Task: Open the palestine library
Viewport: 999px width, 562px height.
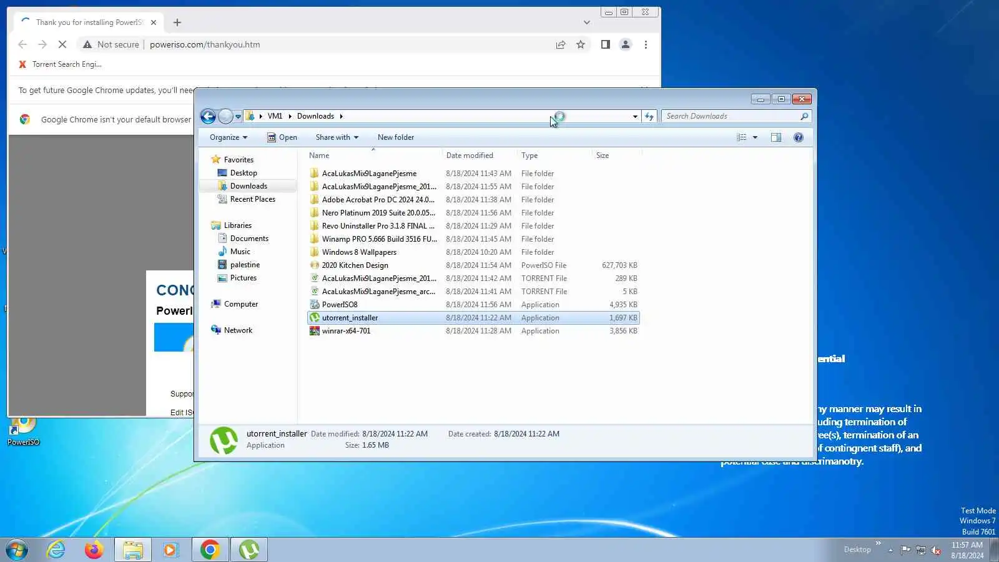Action: point(245,265)
